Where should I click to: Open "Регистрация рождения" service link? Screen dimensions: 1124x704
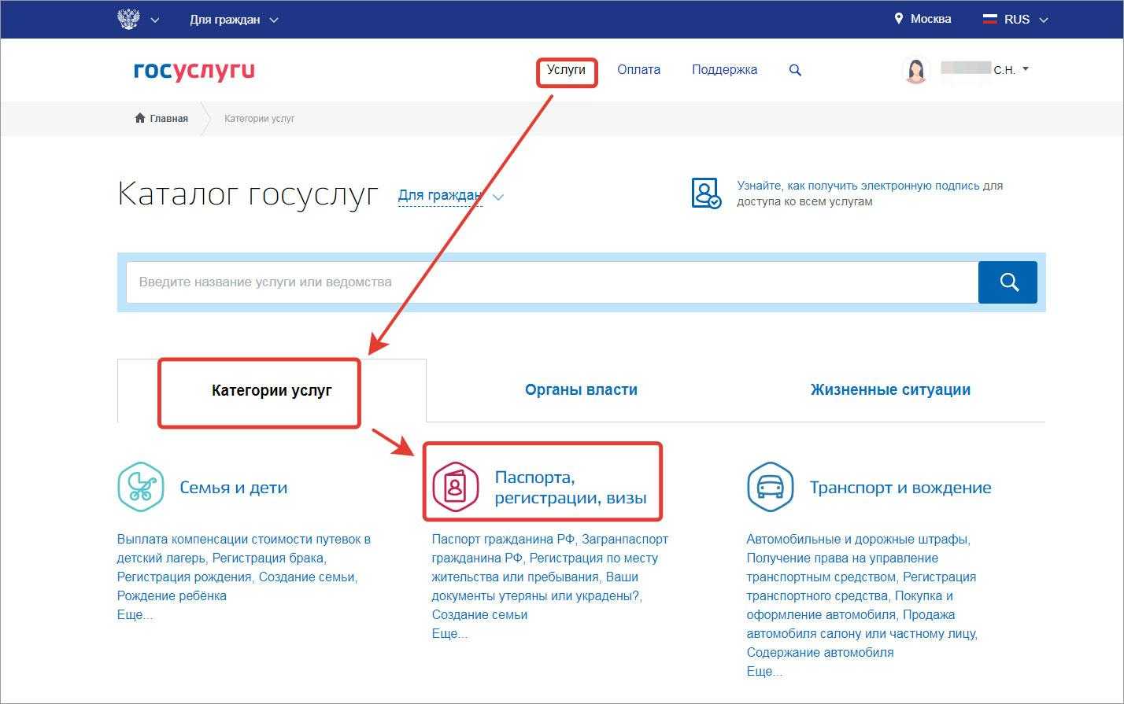[x=184, y=577]
